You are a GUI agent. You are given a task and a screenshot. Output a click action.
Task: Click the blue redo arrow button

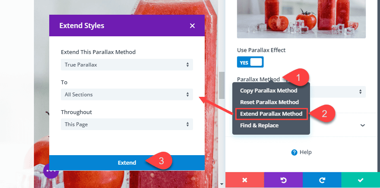pyautogui.click(x=322, y=180)
